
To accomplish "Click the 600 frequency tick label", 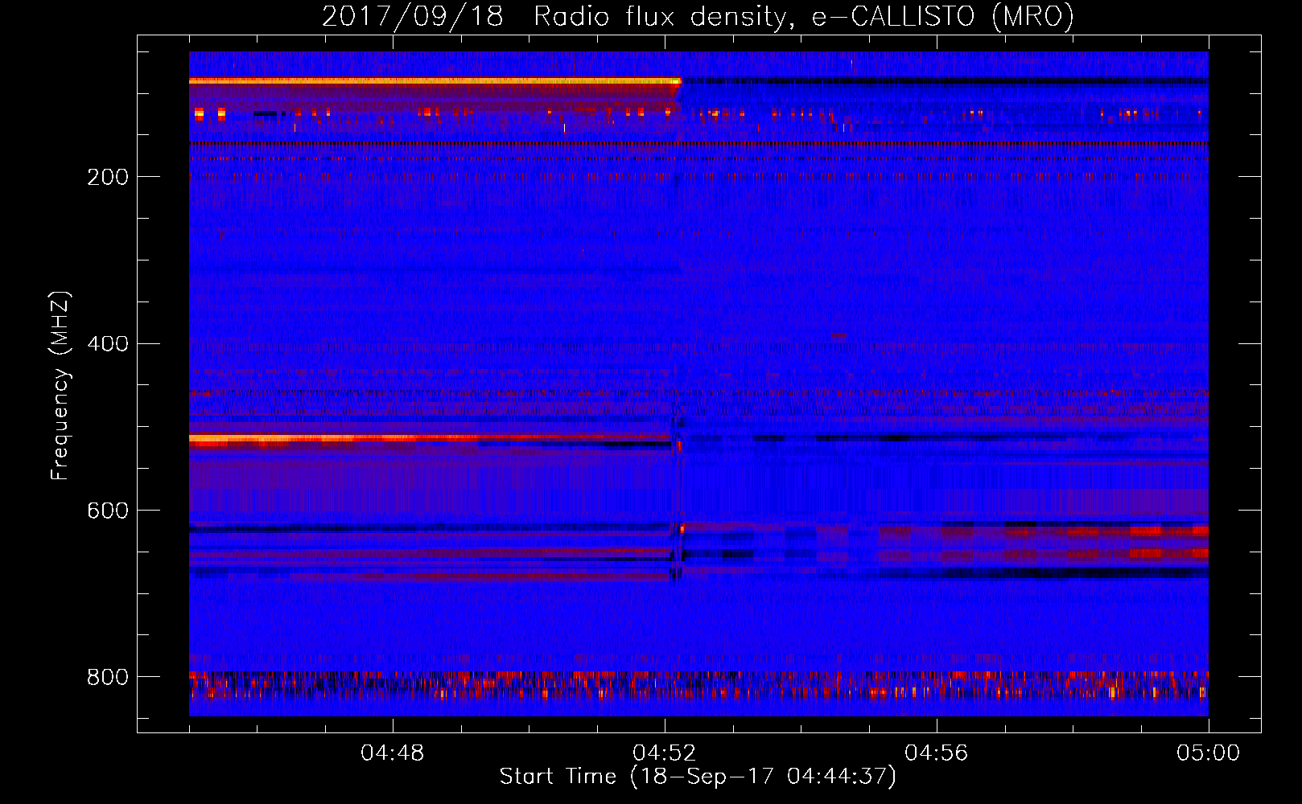I will [x=107, y=511].
